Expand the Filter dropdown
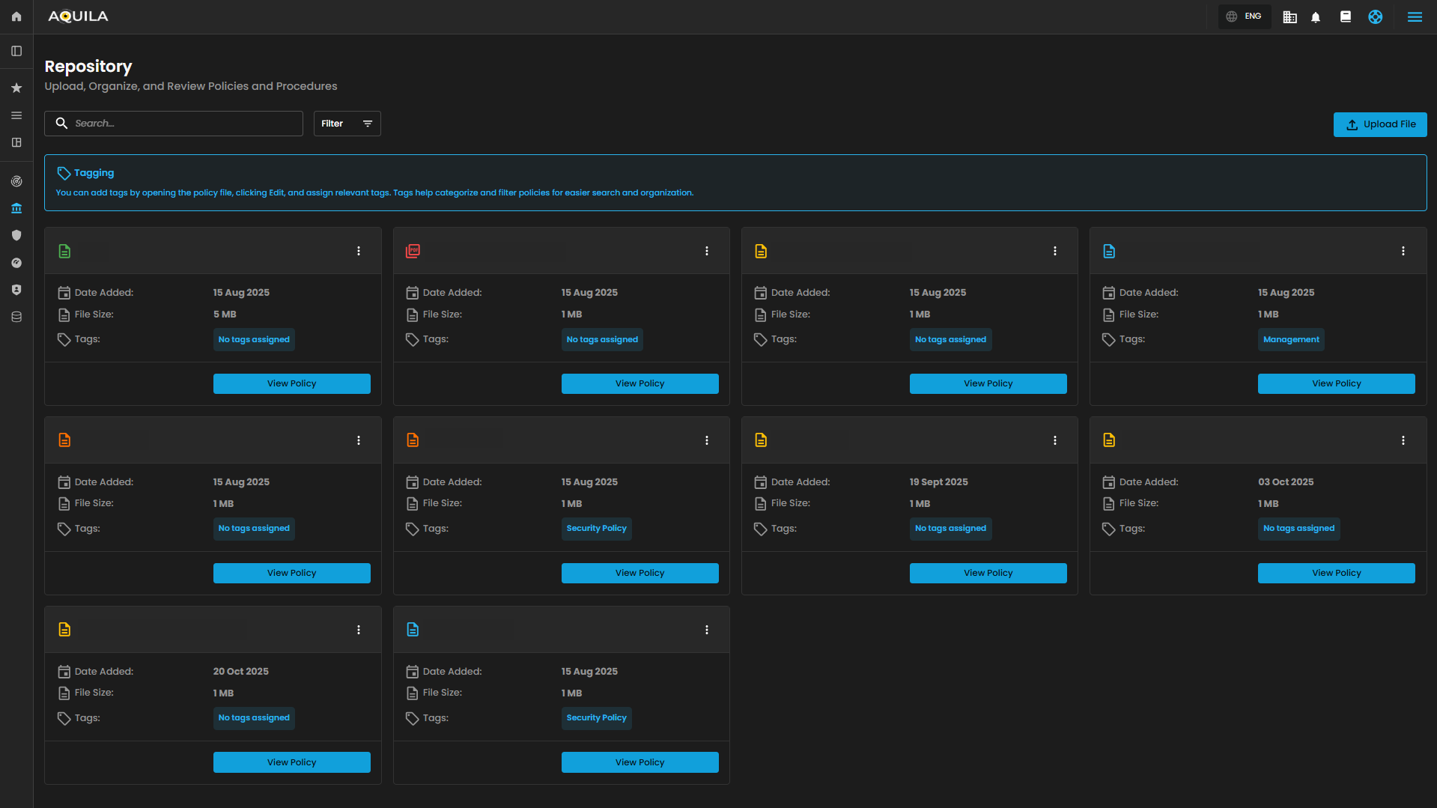This screenshot has width=1437, height=808. click(347, 124)
